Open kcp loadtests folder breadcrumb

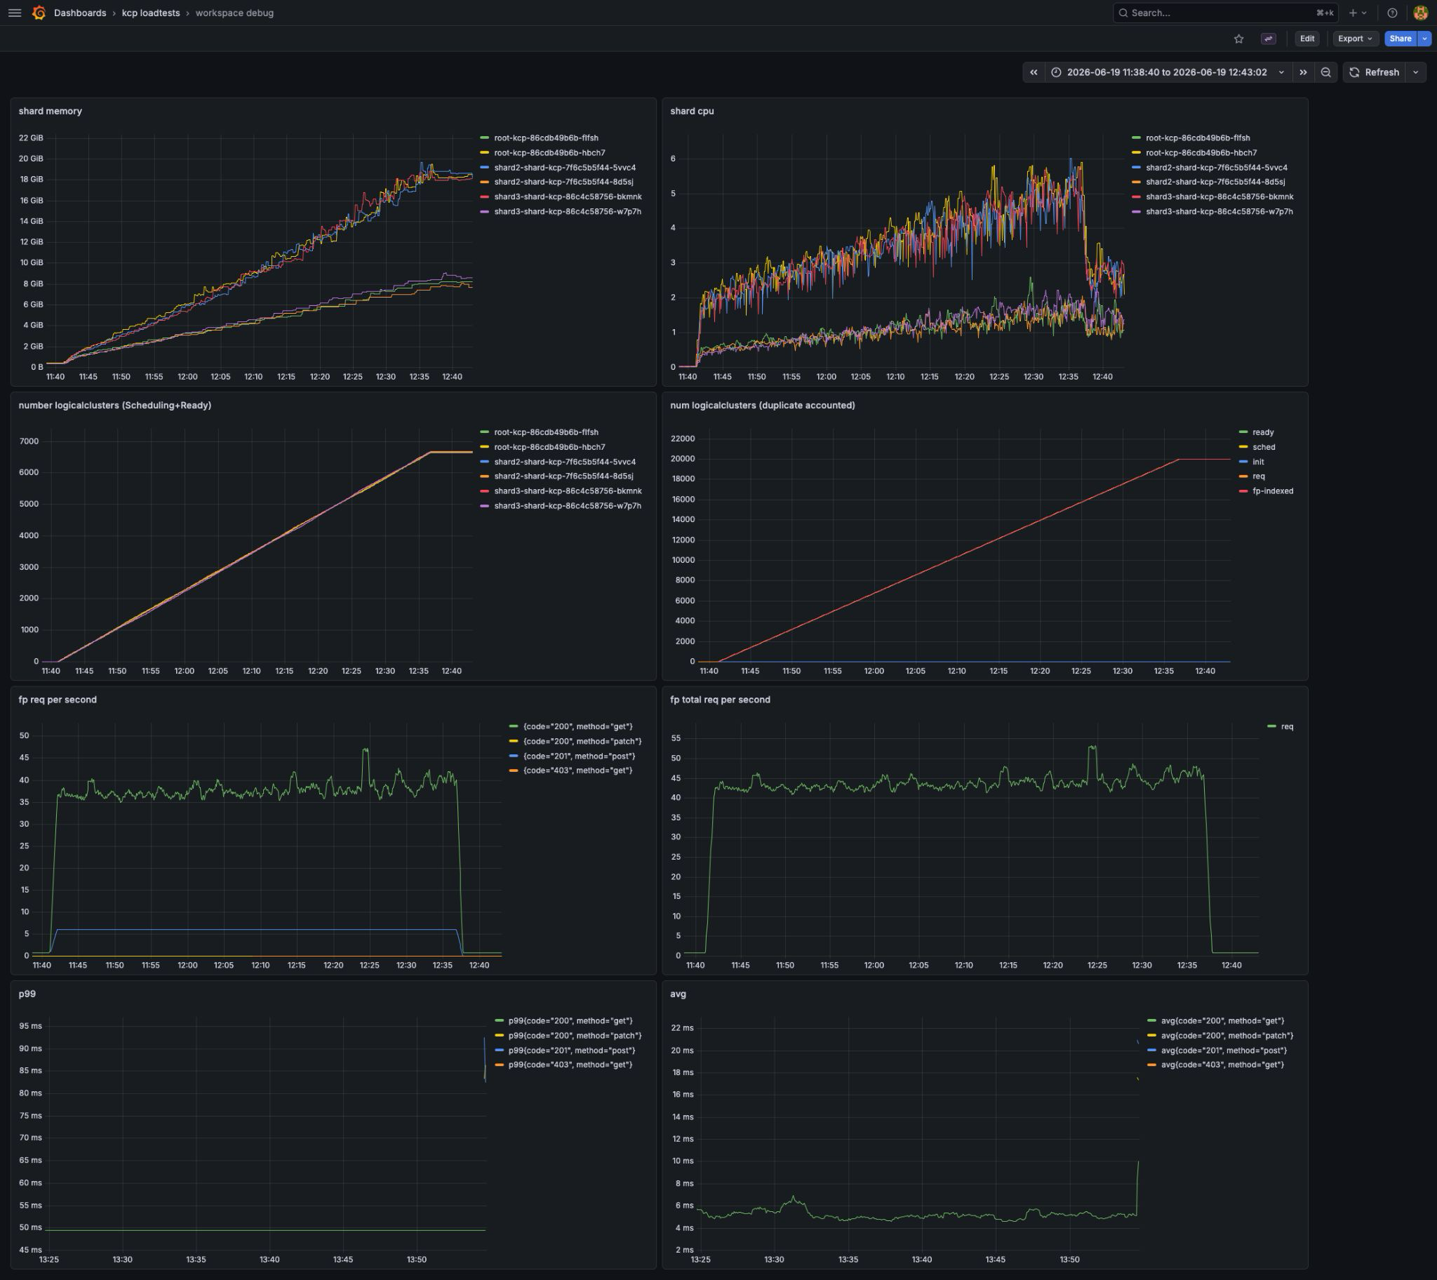(150, 13)
